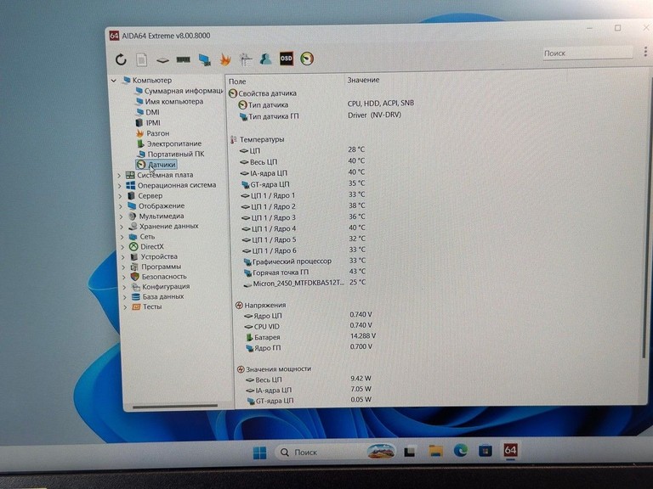Click the Значение column header

tap(363, 80)
